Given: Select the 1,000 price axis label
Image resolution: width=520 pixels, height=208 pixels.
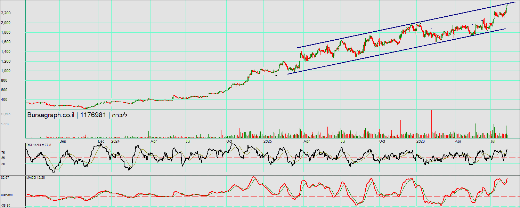Looking at the screenshot, I should (x=6, y=71).
